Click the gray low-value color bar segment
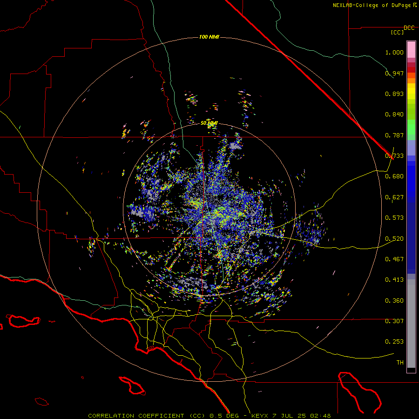Image resolution: width=419 pixels, height=419 pixels. tap(411, 324)
